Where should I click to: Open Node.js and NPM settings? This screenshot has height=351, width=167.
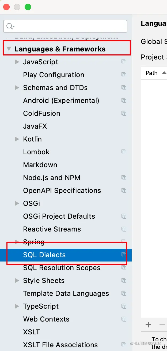click(52, 178)
